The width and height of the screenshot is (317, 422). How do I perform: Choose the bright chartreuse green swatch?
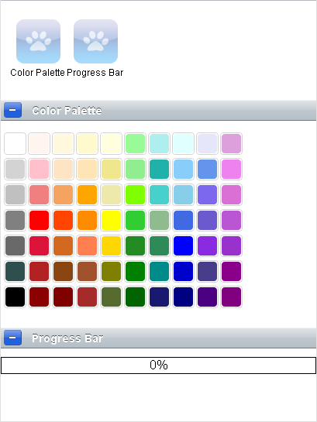click(x=135, y=194)
